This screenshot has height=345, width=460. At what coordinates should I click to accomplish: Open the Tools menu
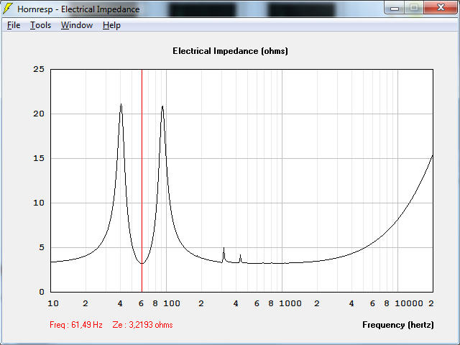[x=40, y=25]
